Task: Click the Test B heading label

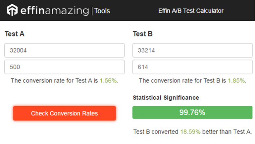Action: tap(142, 34)
